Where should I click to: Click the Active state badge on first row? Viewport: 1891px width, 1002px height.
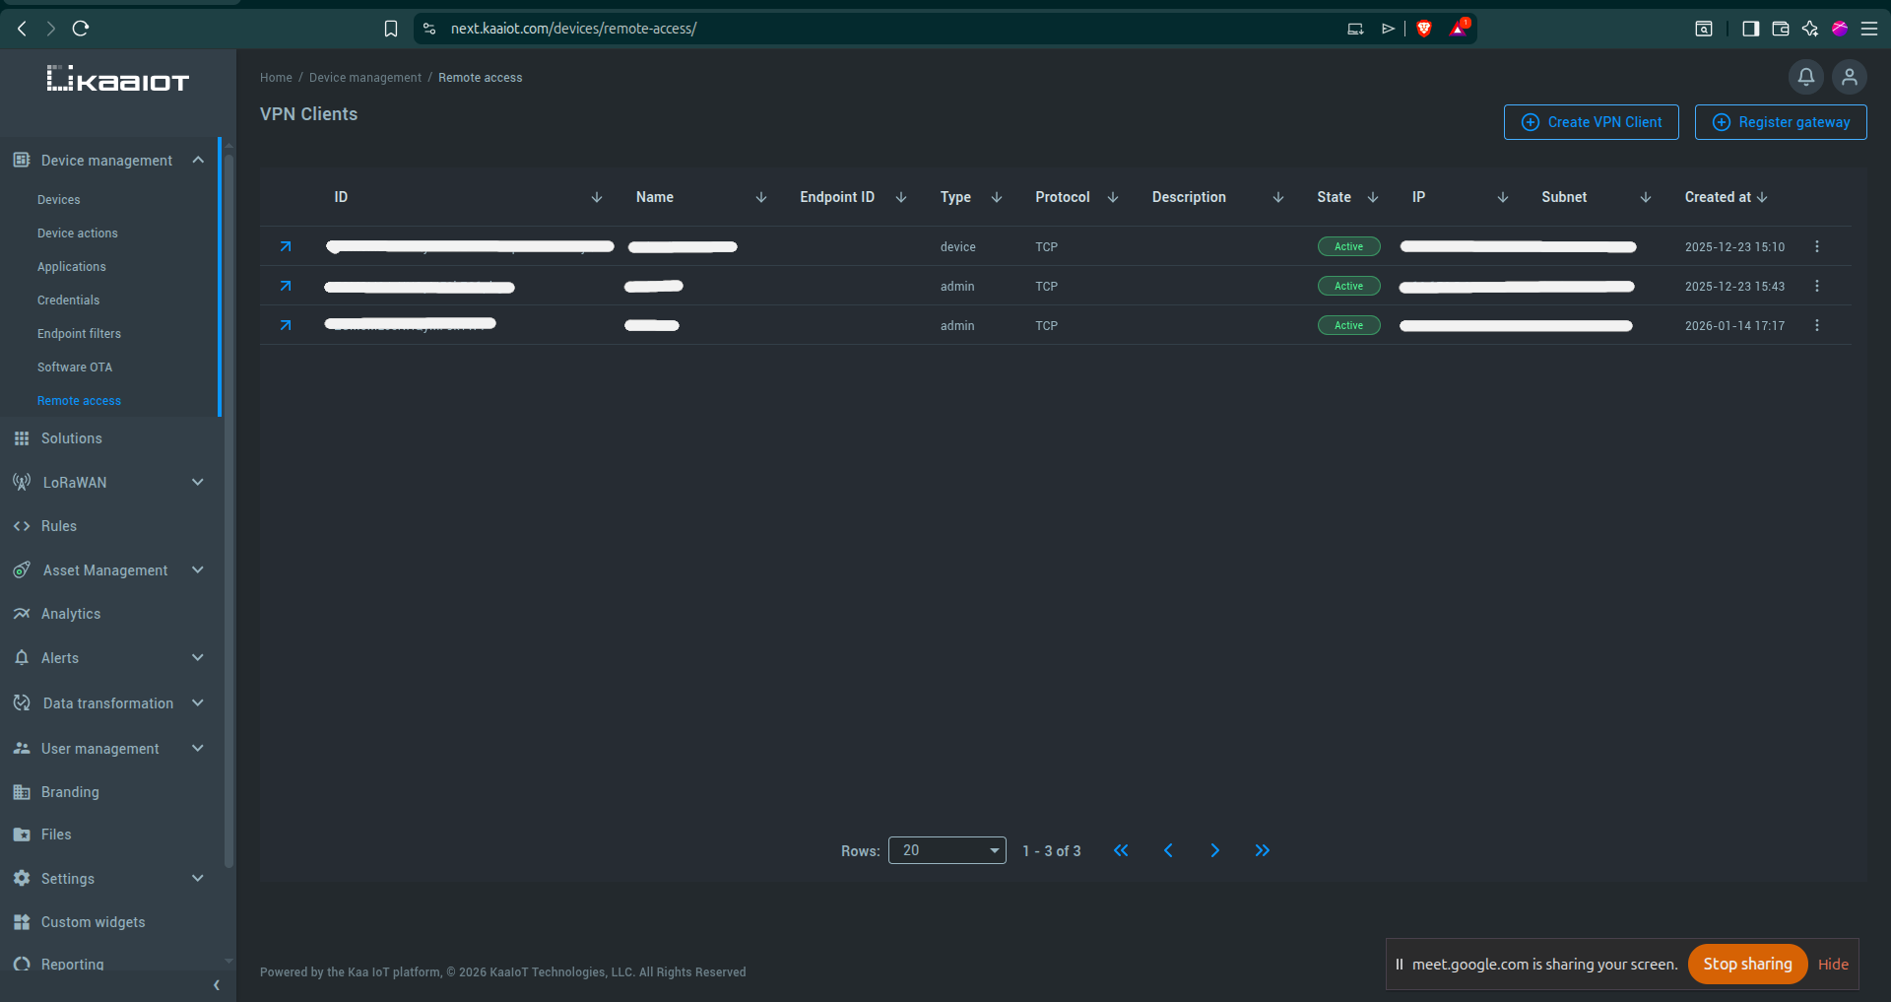(1348, 246)
